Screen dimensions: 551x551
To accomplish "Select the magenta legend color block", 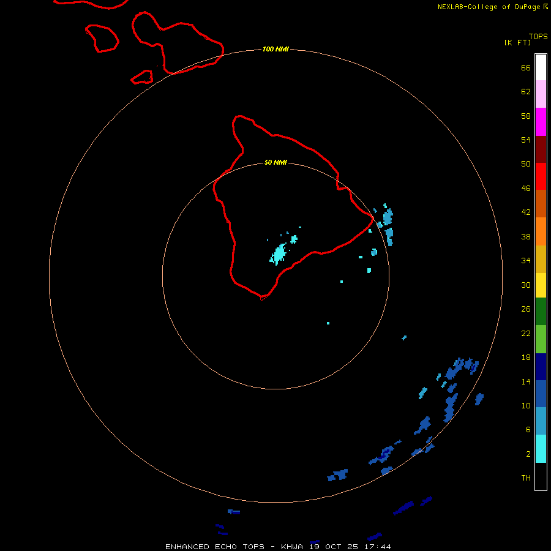I will coord(541,122).
